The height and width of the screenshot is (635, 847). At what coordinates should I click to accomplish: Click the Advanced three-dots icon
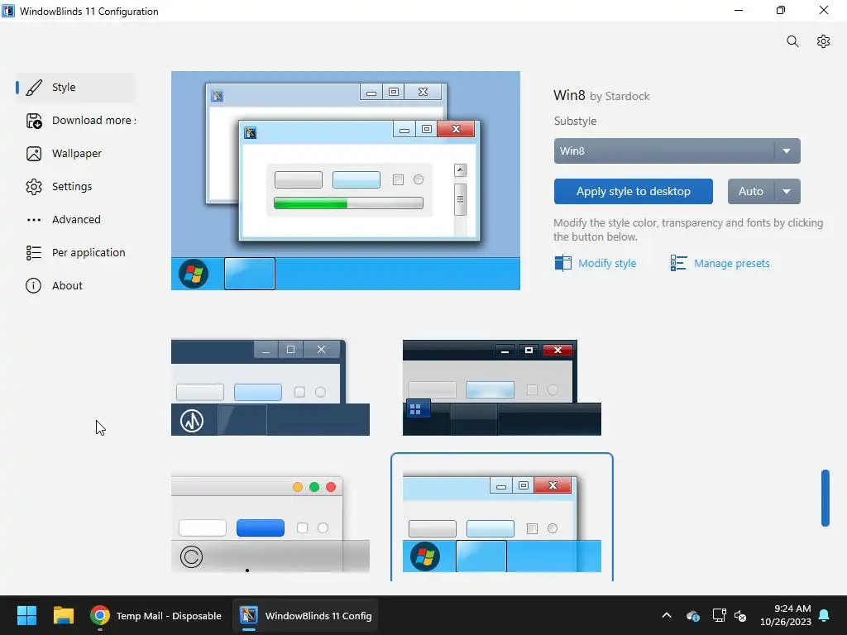coord(34,220)
